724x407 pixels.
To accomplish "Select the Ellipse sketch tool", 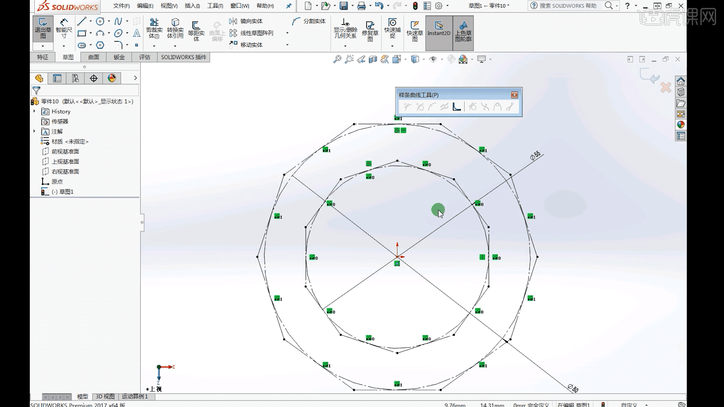I will [118, 33].
